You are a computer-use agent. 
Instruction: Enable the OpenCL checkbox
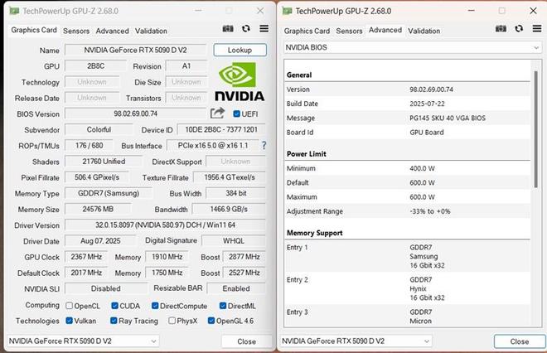(70, 306)
